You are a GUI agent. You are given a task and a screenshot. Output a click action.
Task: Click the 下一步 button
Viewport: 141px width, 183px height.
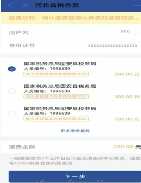[x=75, y=176]
